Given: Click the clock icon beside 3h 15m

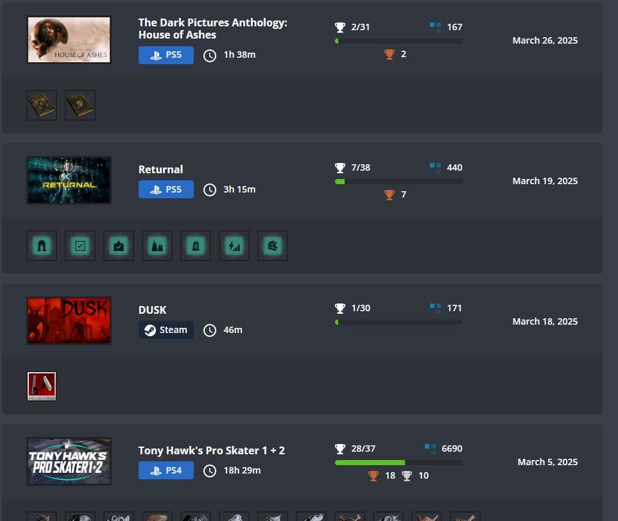Looking at the screenshot, I should 210,190.
